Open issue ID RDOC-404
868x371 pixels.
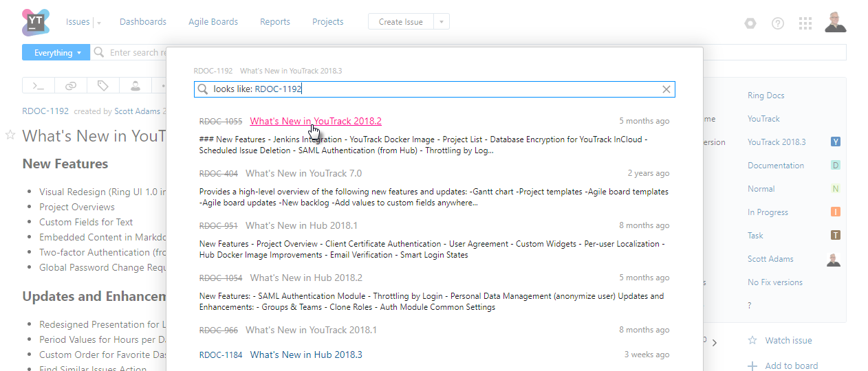click(x=219, y=174)
